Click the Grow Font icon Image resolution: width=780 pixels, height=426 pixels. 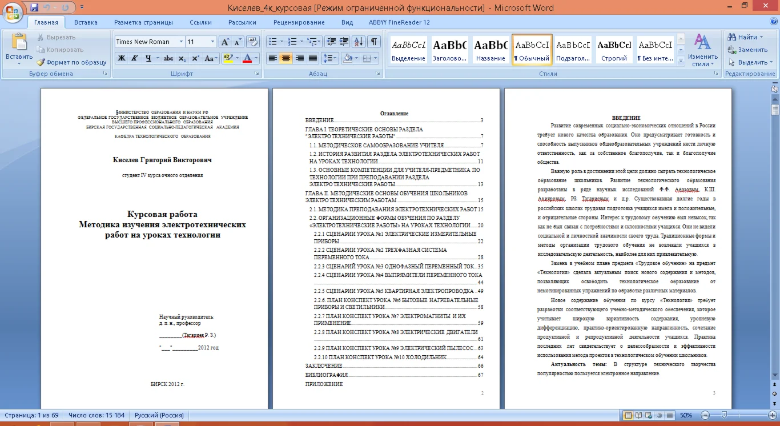tap(225, 42)
